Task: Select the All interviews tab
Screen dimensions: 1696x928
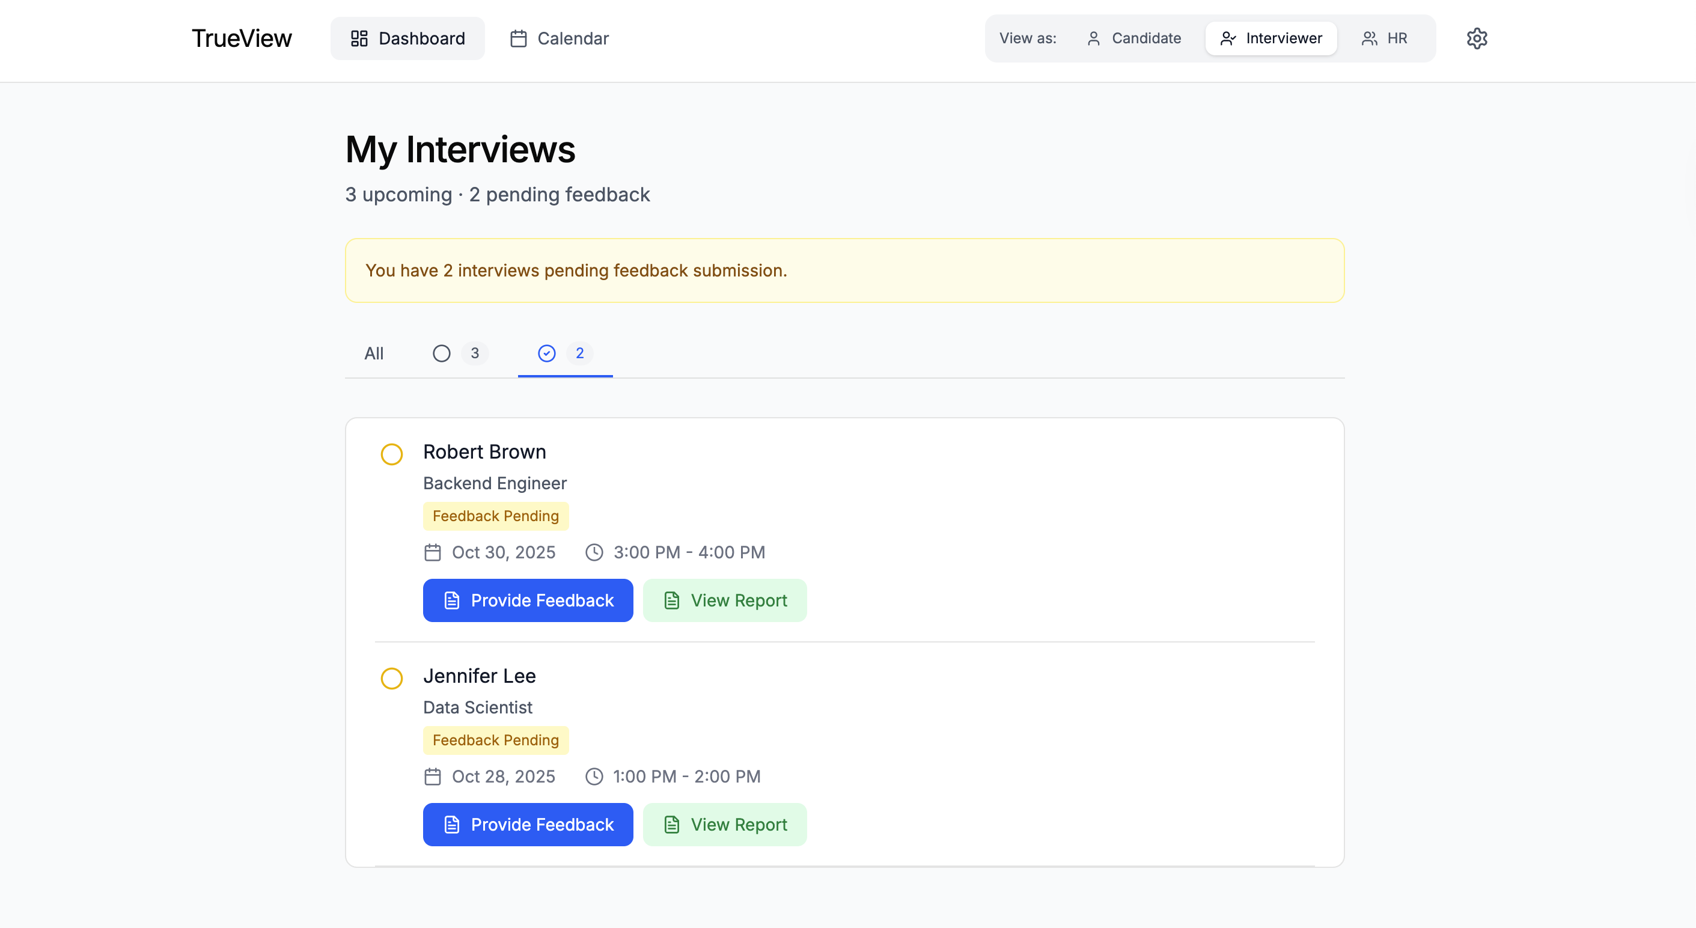Action: coord(374,353)
